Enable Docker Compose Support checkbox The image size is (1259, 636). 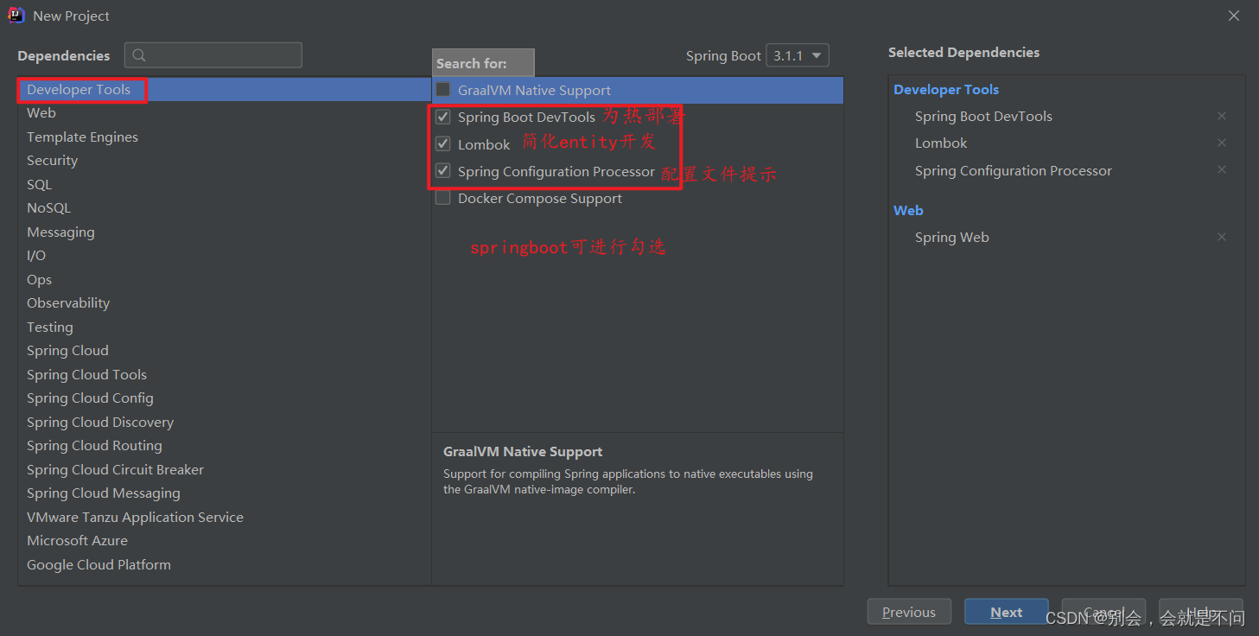[443, 198]
